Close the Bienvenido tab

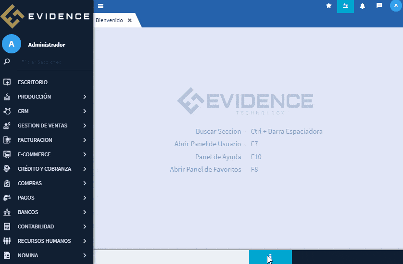[x=130, y=20]
